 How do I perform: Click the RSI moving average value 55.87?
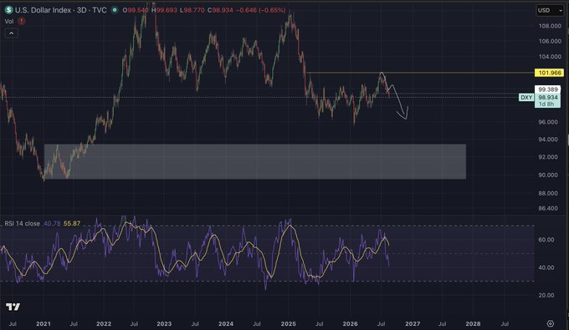(72, 224)
